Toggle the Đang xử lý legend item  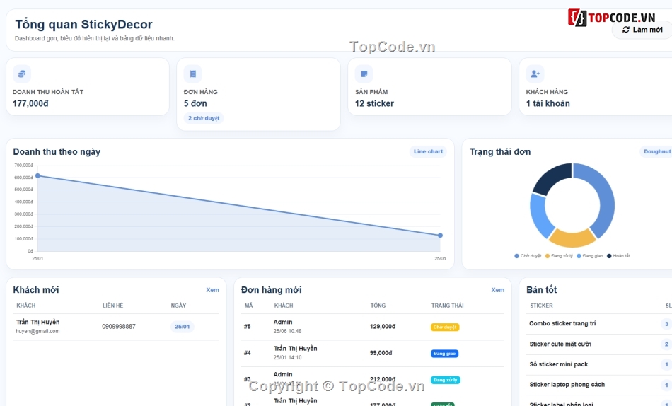[x=558, y=256]
